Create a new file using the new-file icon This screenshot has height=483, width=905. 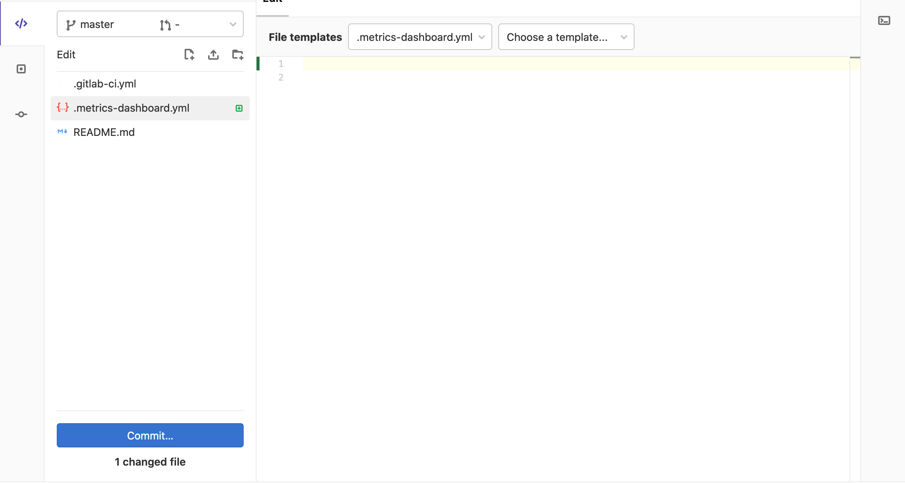click(x=190, y=55)
